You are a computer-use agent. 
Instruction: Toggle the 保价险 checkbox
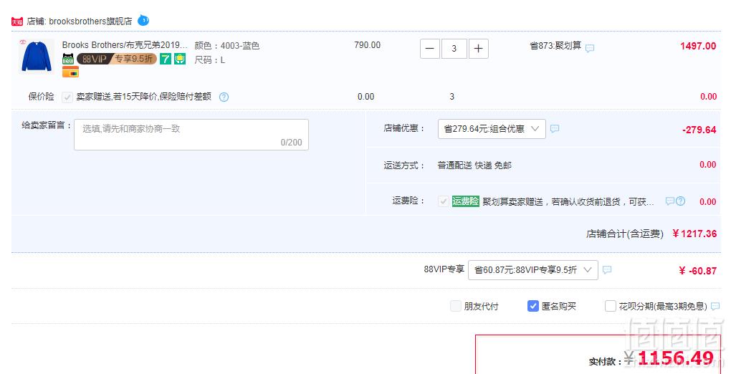(67, 97)
